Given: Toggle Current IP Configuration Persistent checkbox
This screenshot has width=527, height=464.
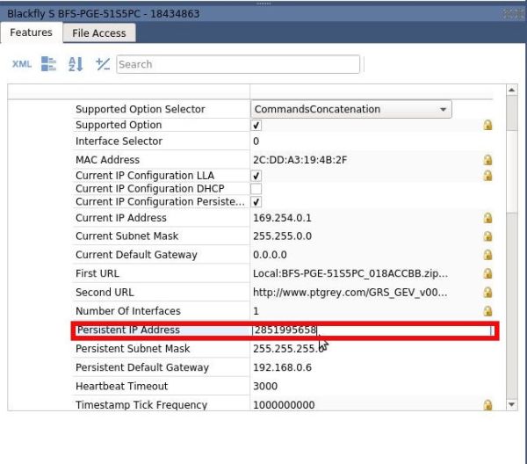Looking at the screenshot, I should (256, 202).
